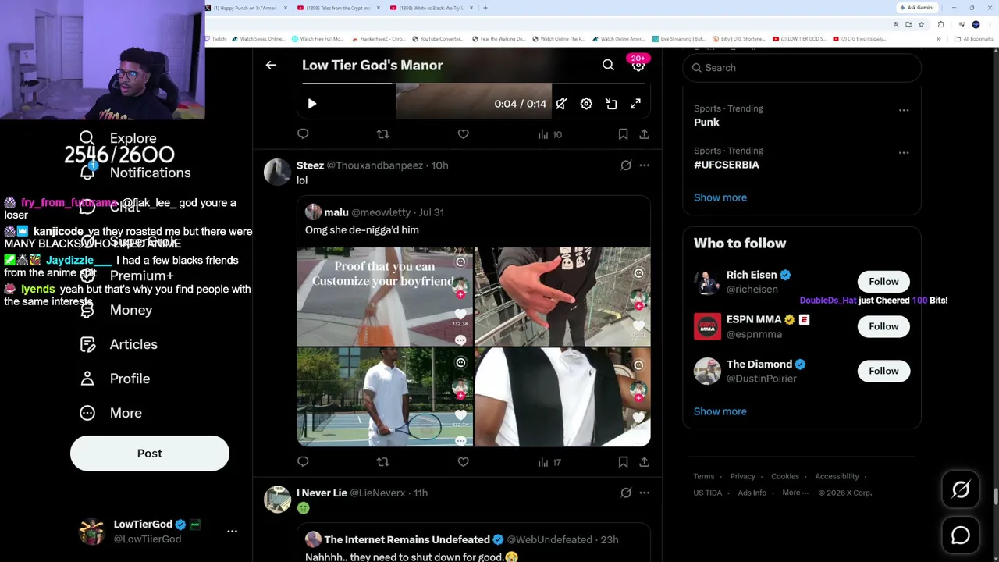Click the Search input field
This screenshot has width=999, height=562.
(802, 68)
